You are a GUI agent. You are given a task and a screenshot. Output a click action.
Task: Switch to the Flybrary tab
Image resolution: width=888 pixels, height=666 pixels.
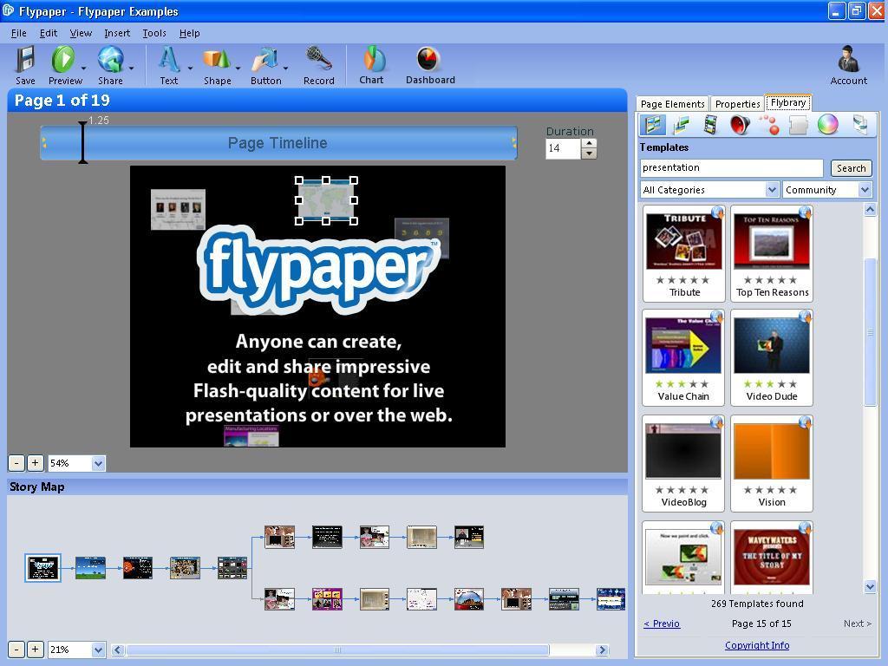(788, 102)
